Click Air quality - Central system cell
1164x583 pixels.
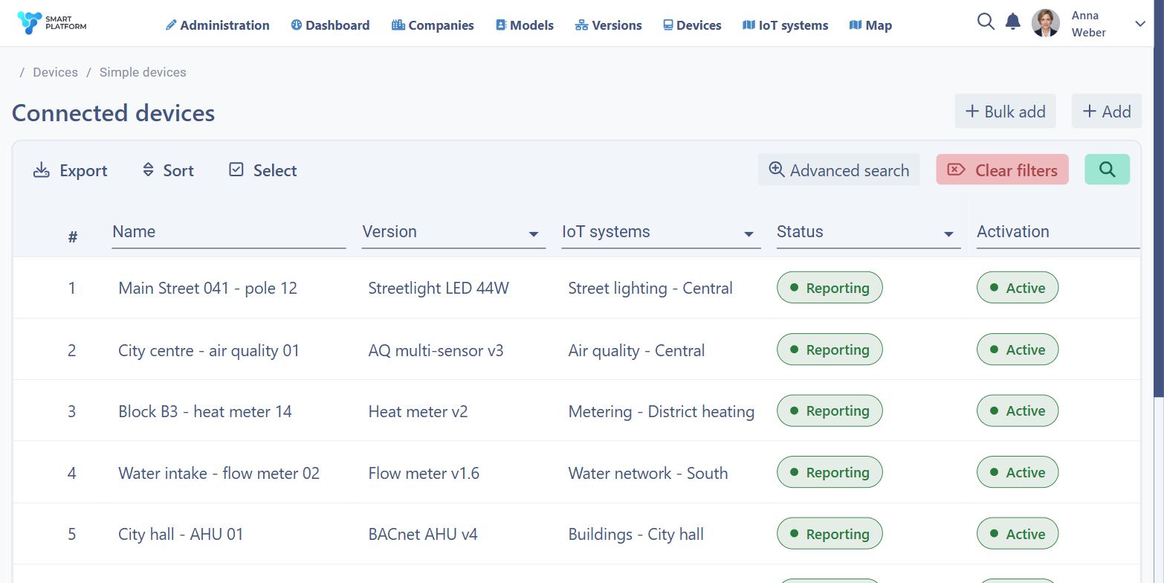[x=636, y=350]
